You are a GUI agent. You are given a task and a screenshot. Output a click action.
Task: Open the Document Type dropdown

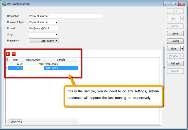(x=56, y=22)
